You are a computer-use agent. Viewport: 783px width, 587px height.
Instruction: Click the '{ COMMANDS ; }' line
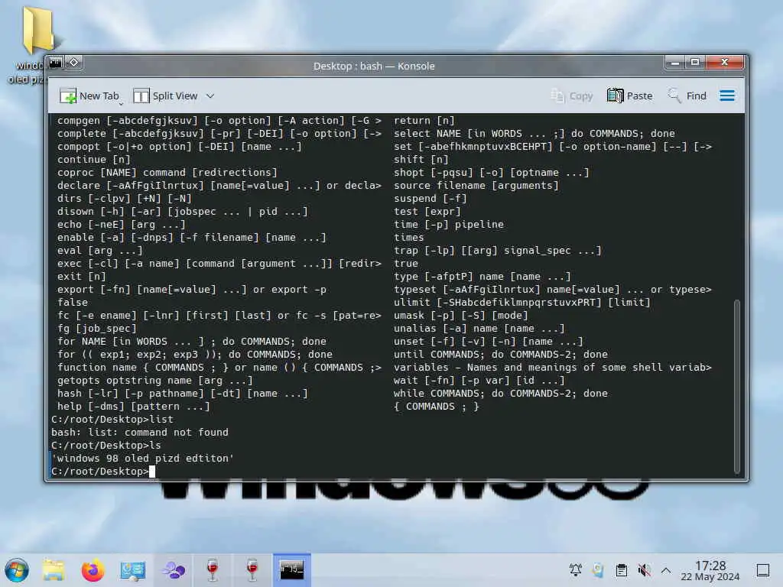(437, 407)
